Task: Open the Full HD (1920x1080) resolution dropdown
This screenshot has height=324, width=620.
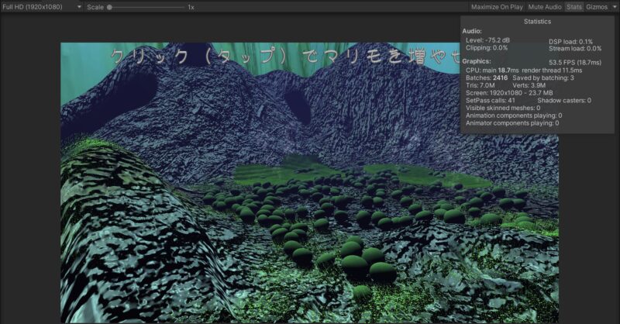Action: click(41, 7)
